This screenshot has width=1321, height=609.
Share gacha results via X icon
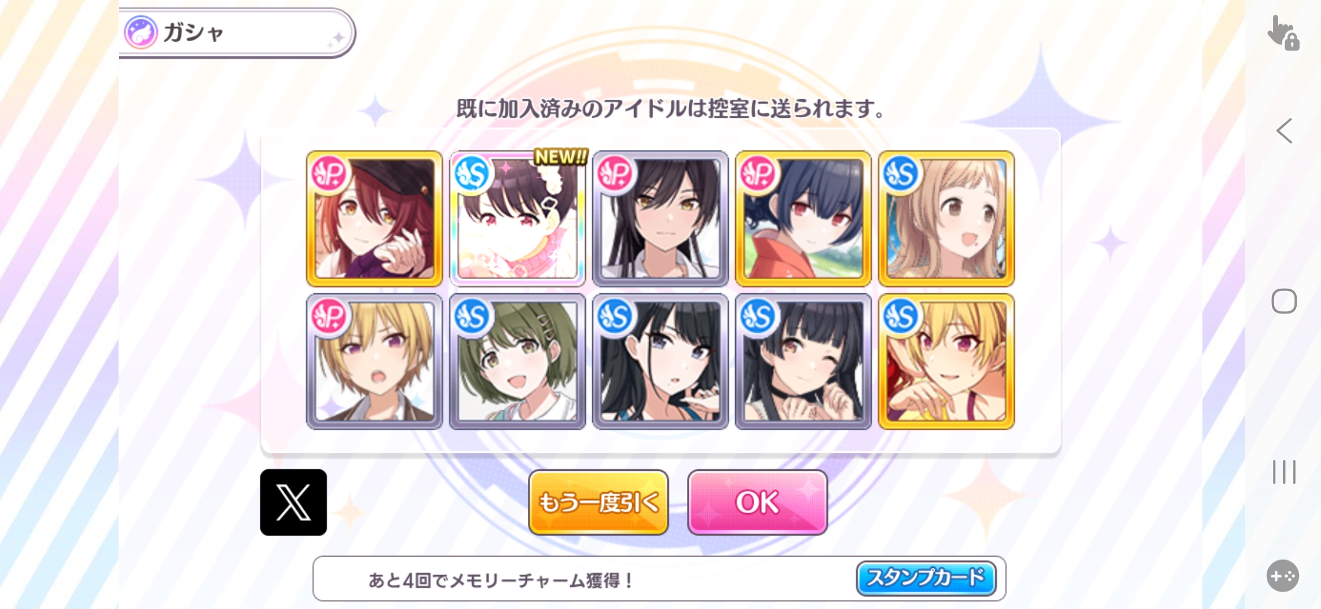(x=293, y=502)
